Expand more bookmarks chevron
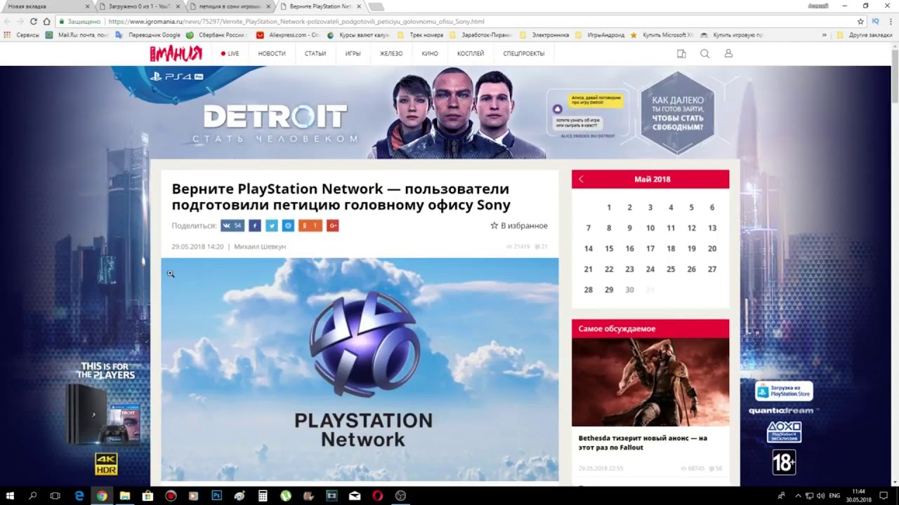This screenshot has width=899, height=505. [x=824, y=34]
